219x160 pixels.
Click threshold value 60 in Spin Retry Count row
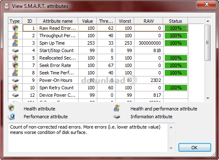tap(111, 88)
